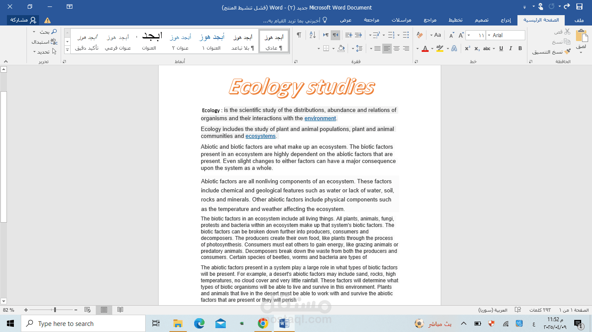Switch to the تخطيط (Layout) tab
592x332 pixels.
click(455, 20)
